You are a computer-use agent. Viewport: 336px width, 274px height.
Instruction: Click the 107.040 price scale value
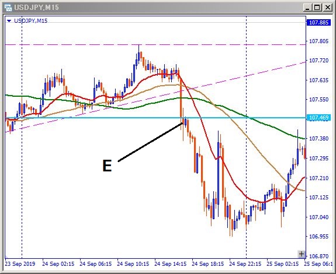point(318,217)
